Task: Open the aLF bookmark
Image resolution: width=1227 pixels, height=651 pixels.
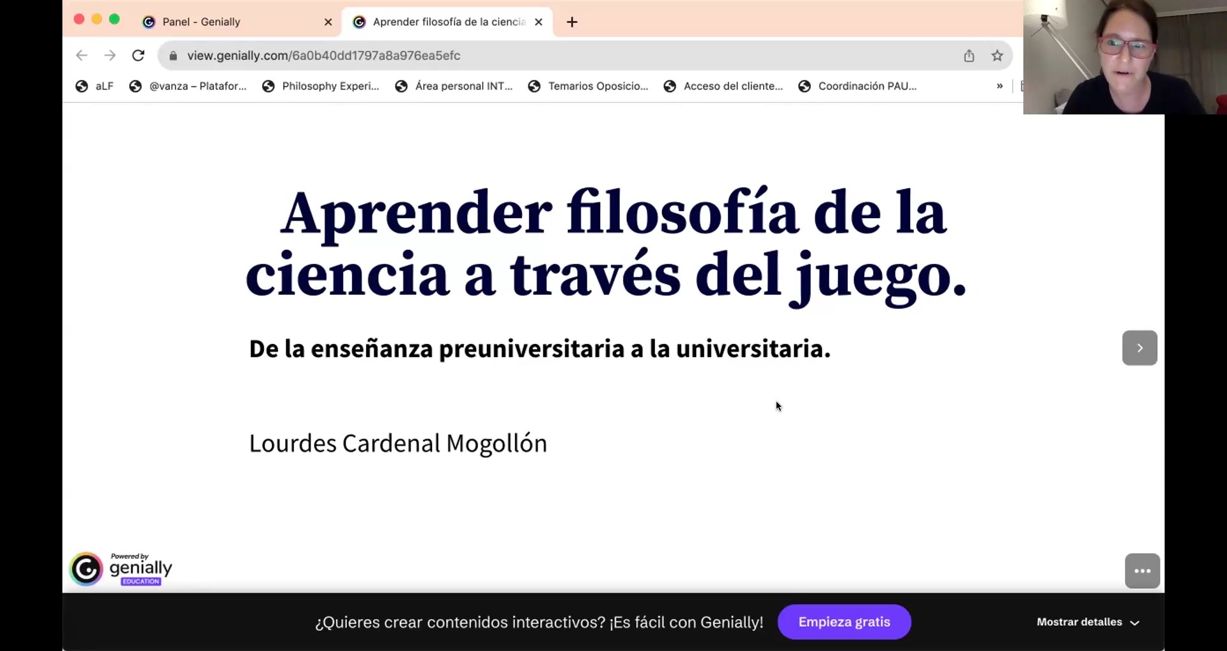Action: point(94,86)
